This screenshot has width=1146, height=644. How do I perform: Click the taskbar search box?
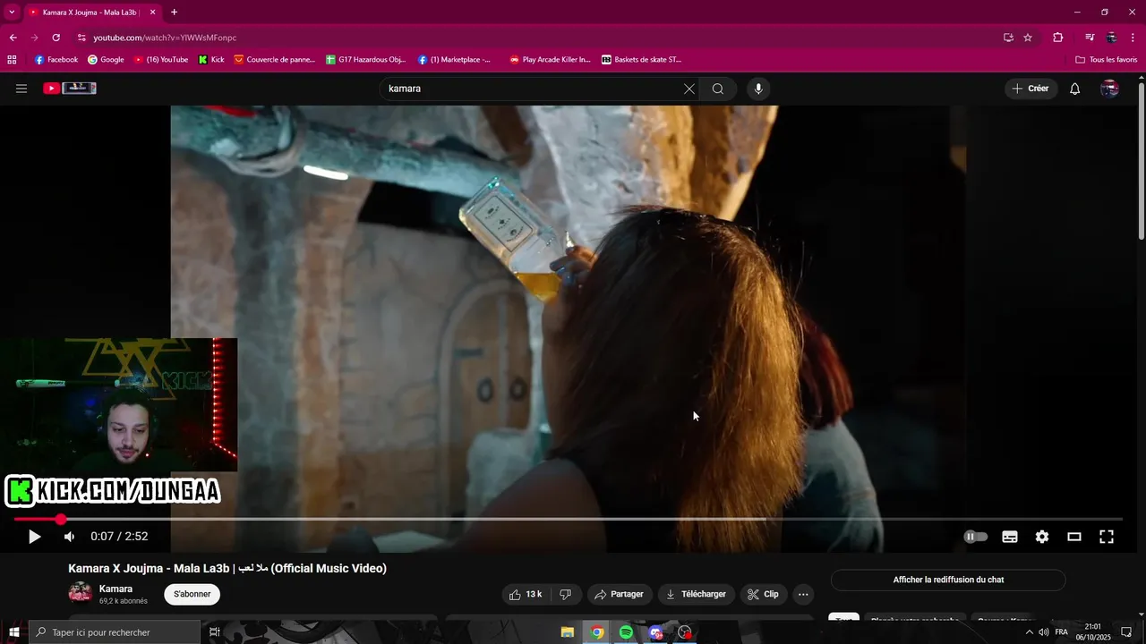115,632
